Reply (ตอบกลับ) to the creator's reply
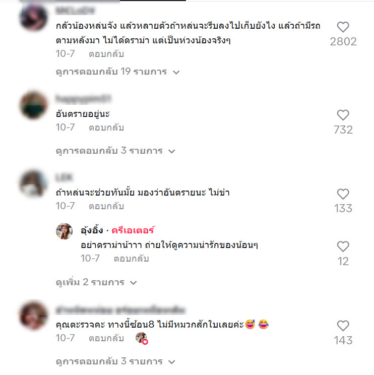The width and height of the screenshot is (374, 375). tap(131, 259)
